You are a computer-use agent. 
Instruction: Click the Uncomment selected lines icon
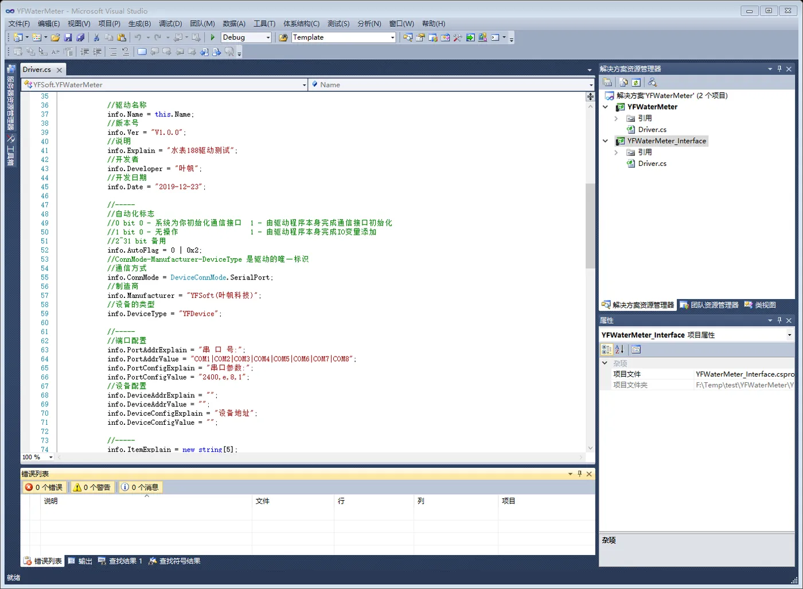[x=126, y=52]
